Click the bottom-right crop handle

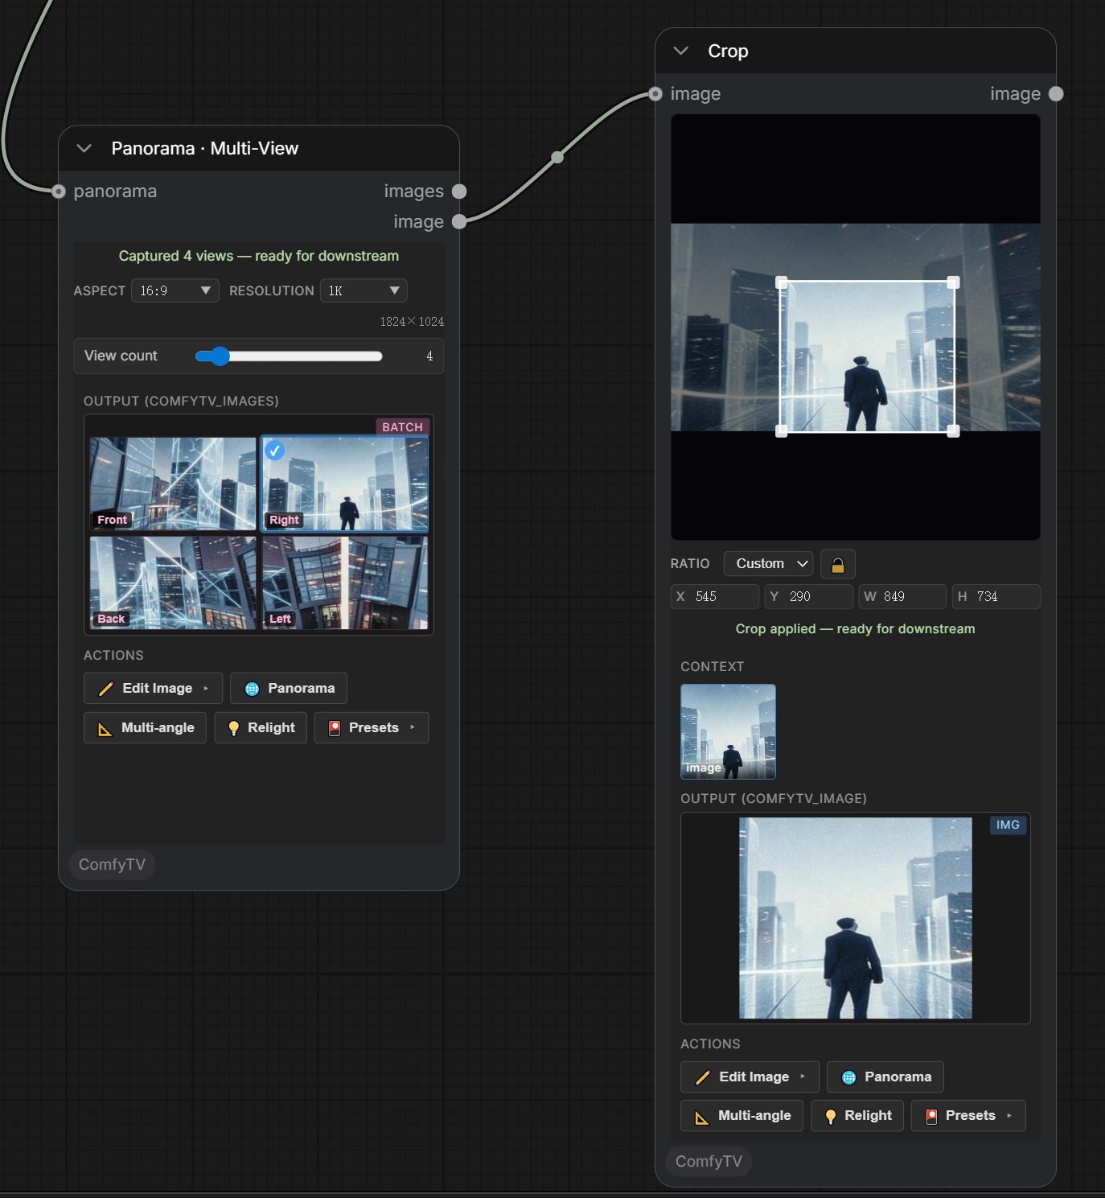point(953,431)
